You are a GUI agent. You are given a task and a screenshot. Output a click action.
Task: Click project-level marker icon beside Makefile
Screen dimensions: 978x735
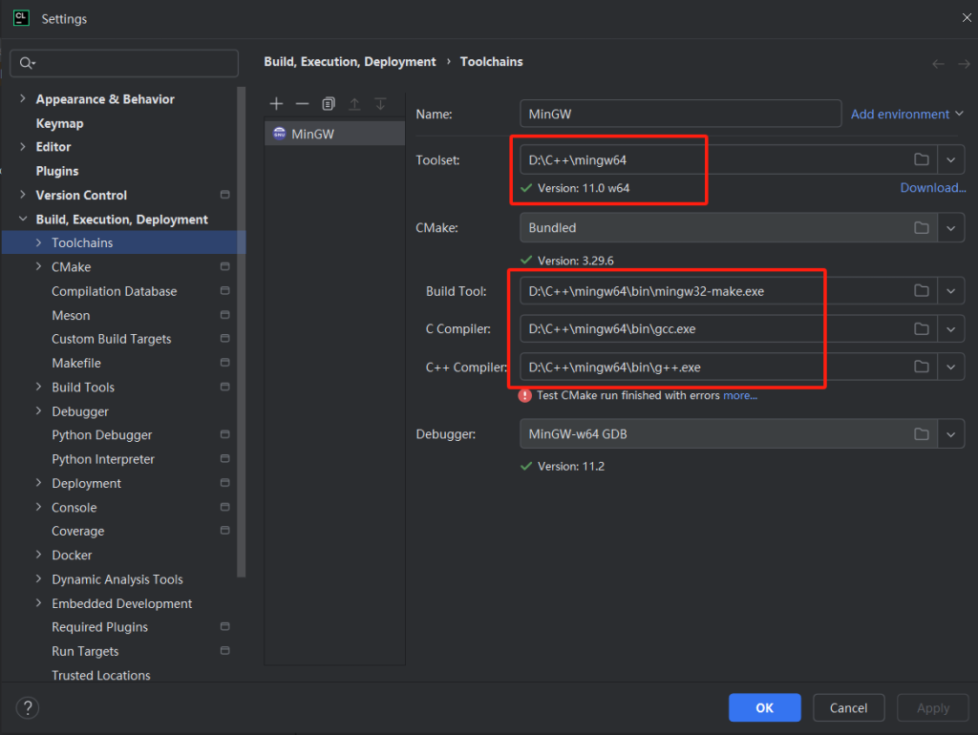point(225,362)
